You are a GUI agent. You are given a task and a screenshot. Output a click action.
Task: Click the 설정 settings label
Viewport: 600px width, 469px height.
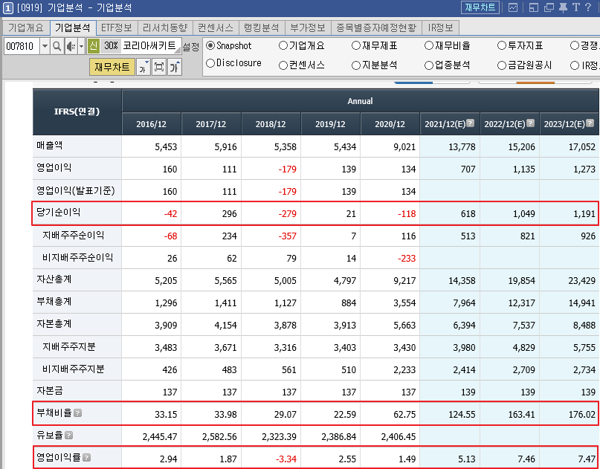click(x=190, y=47)
